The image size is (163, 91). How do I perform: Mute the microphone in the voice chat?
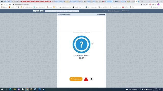(x=91, y=79)
